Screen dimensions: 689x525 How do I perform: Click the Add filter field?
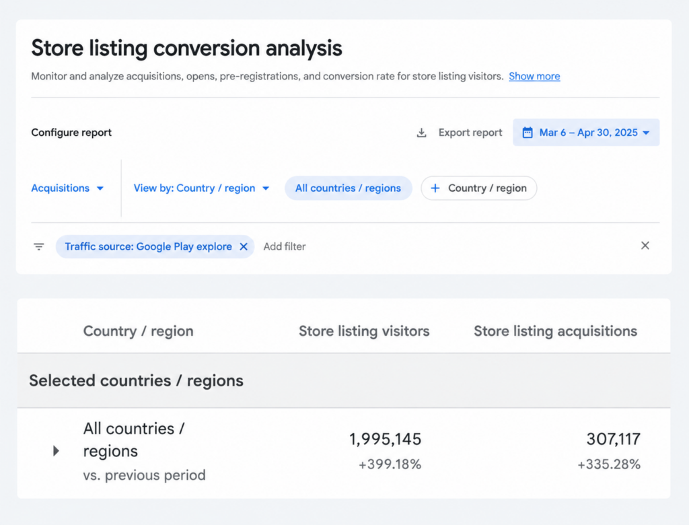point(285,246)
